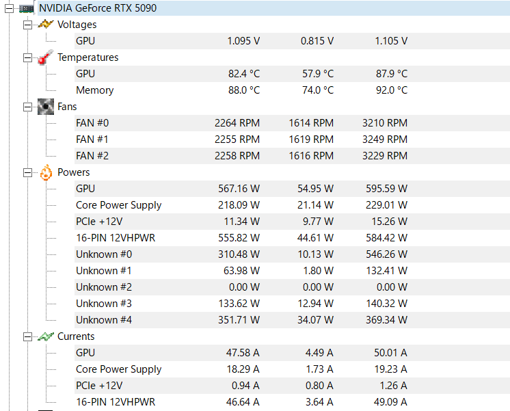Click the Fans category icon

click(x=46, y=107)
